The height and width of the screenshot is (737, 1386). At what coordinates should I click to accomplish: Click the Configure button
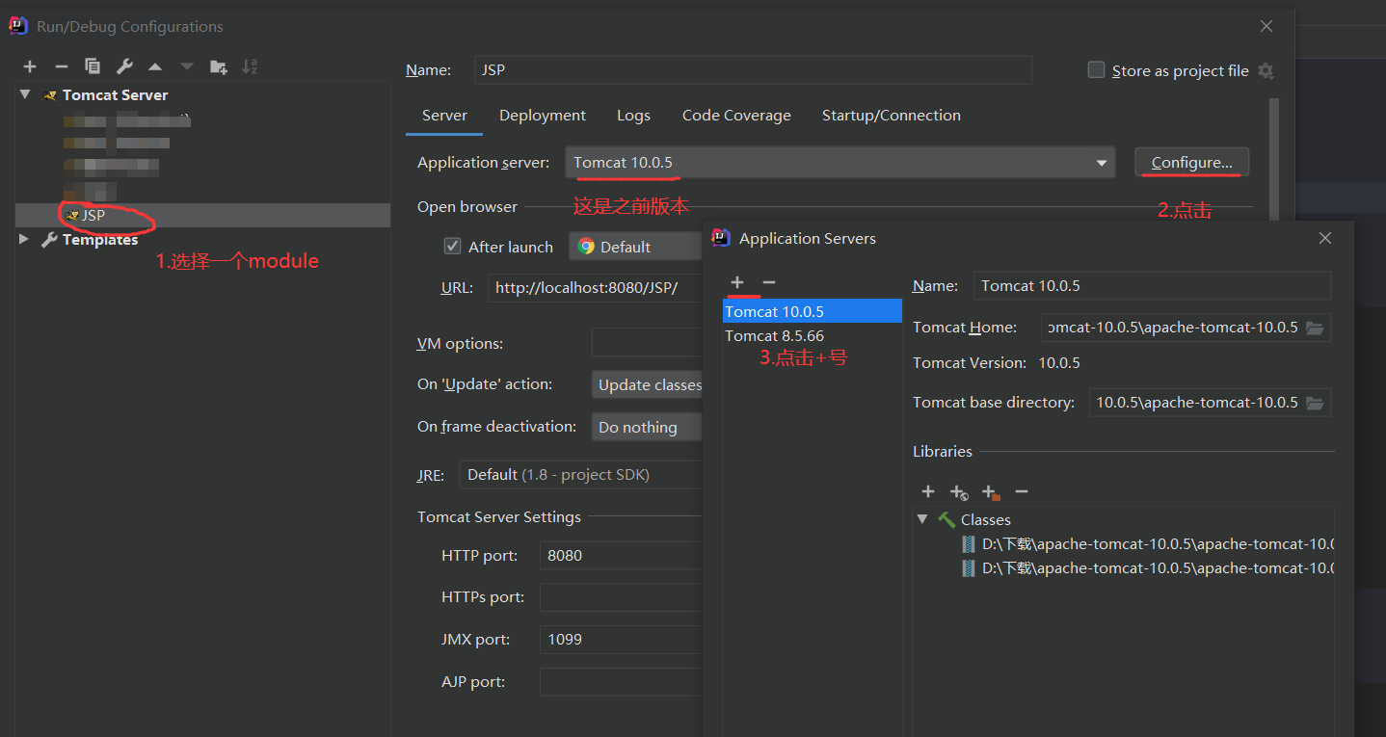[1191, 162]
